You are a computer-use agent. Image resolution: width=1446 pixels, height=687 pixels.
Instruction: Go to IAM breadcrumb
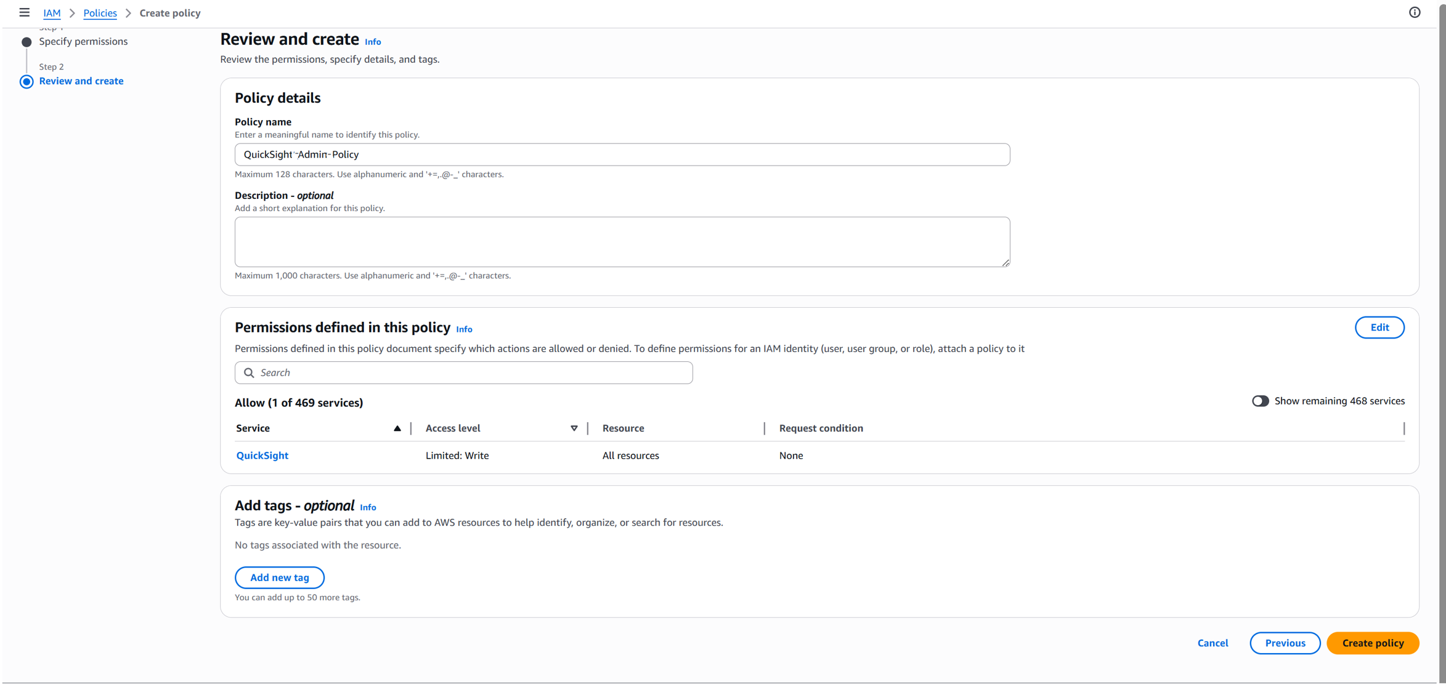pyautogui.click(x=52, y=13)
